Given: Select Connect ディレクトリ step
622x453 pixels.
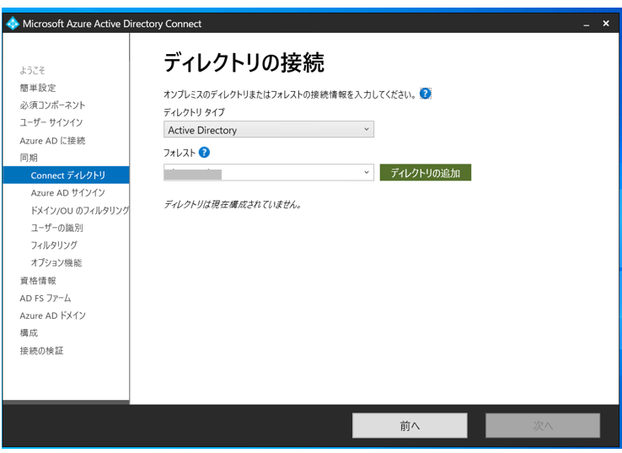Looking at the screenshot, I should [66, 175].
